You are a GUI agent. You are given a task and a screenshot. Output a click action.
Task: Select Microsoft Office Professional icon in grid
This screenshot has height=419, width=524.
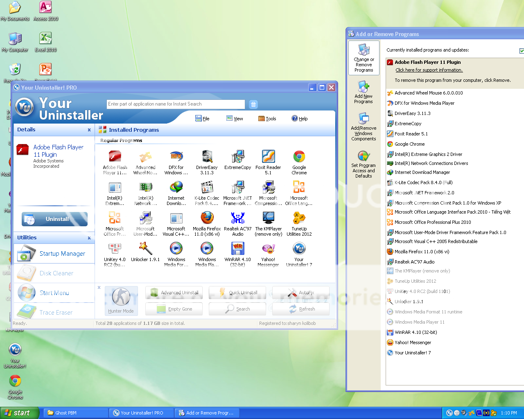pos(115,218)
